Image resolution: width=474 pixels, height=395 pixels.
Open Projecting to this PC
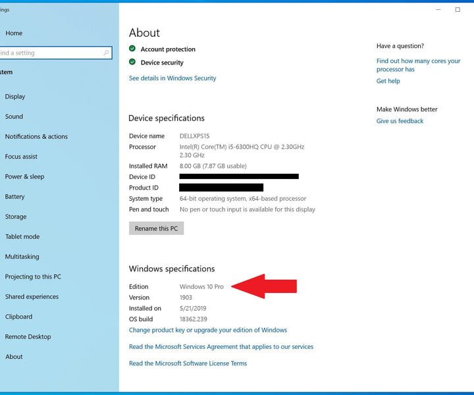[33, 277]
